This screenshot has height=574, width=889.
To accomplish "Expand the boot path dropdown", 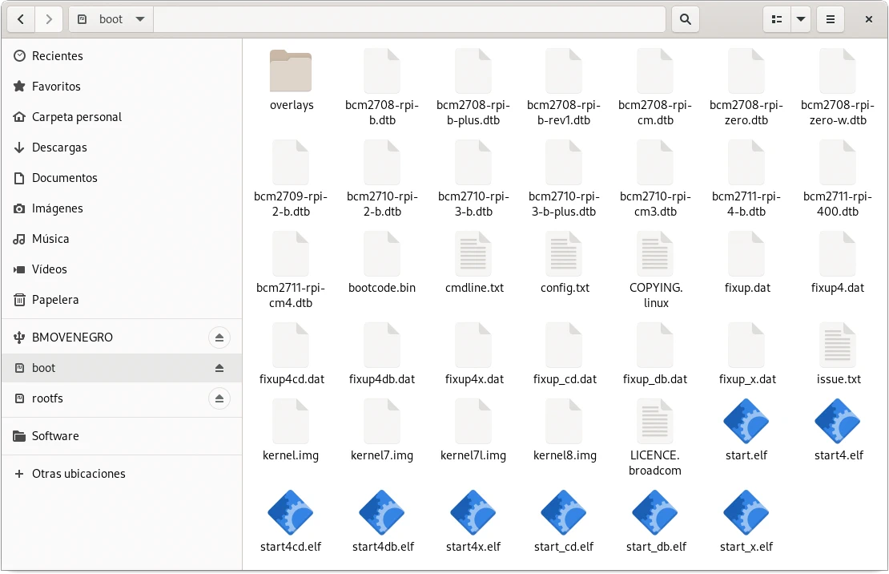I will [140, 19].
